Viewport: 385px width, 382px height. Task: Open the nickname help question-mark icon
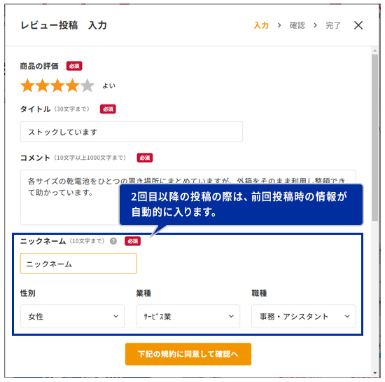(x=113, y=241)
